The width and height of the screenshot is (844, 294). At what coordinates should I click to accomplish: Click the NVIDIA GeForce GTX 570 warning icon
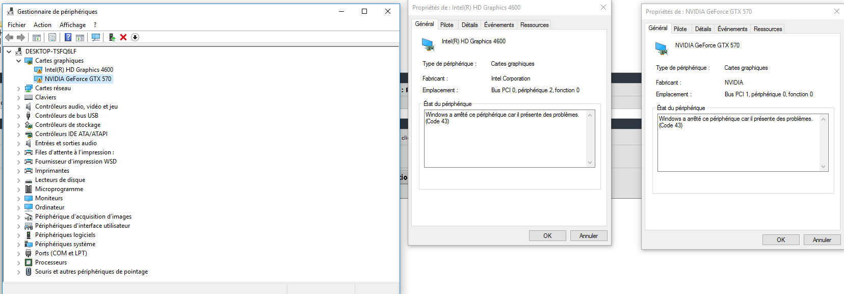point(38,79)
